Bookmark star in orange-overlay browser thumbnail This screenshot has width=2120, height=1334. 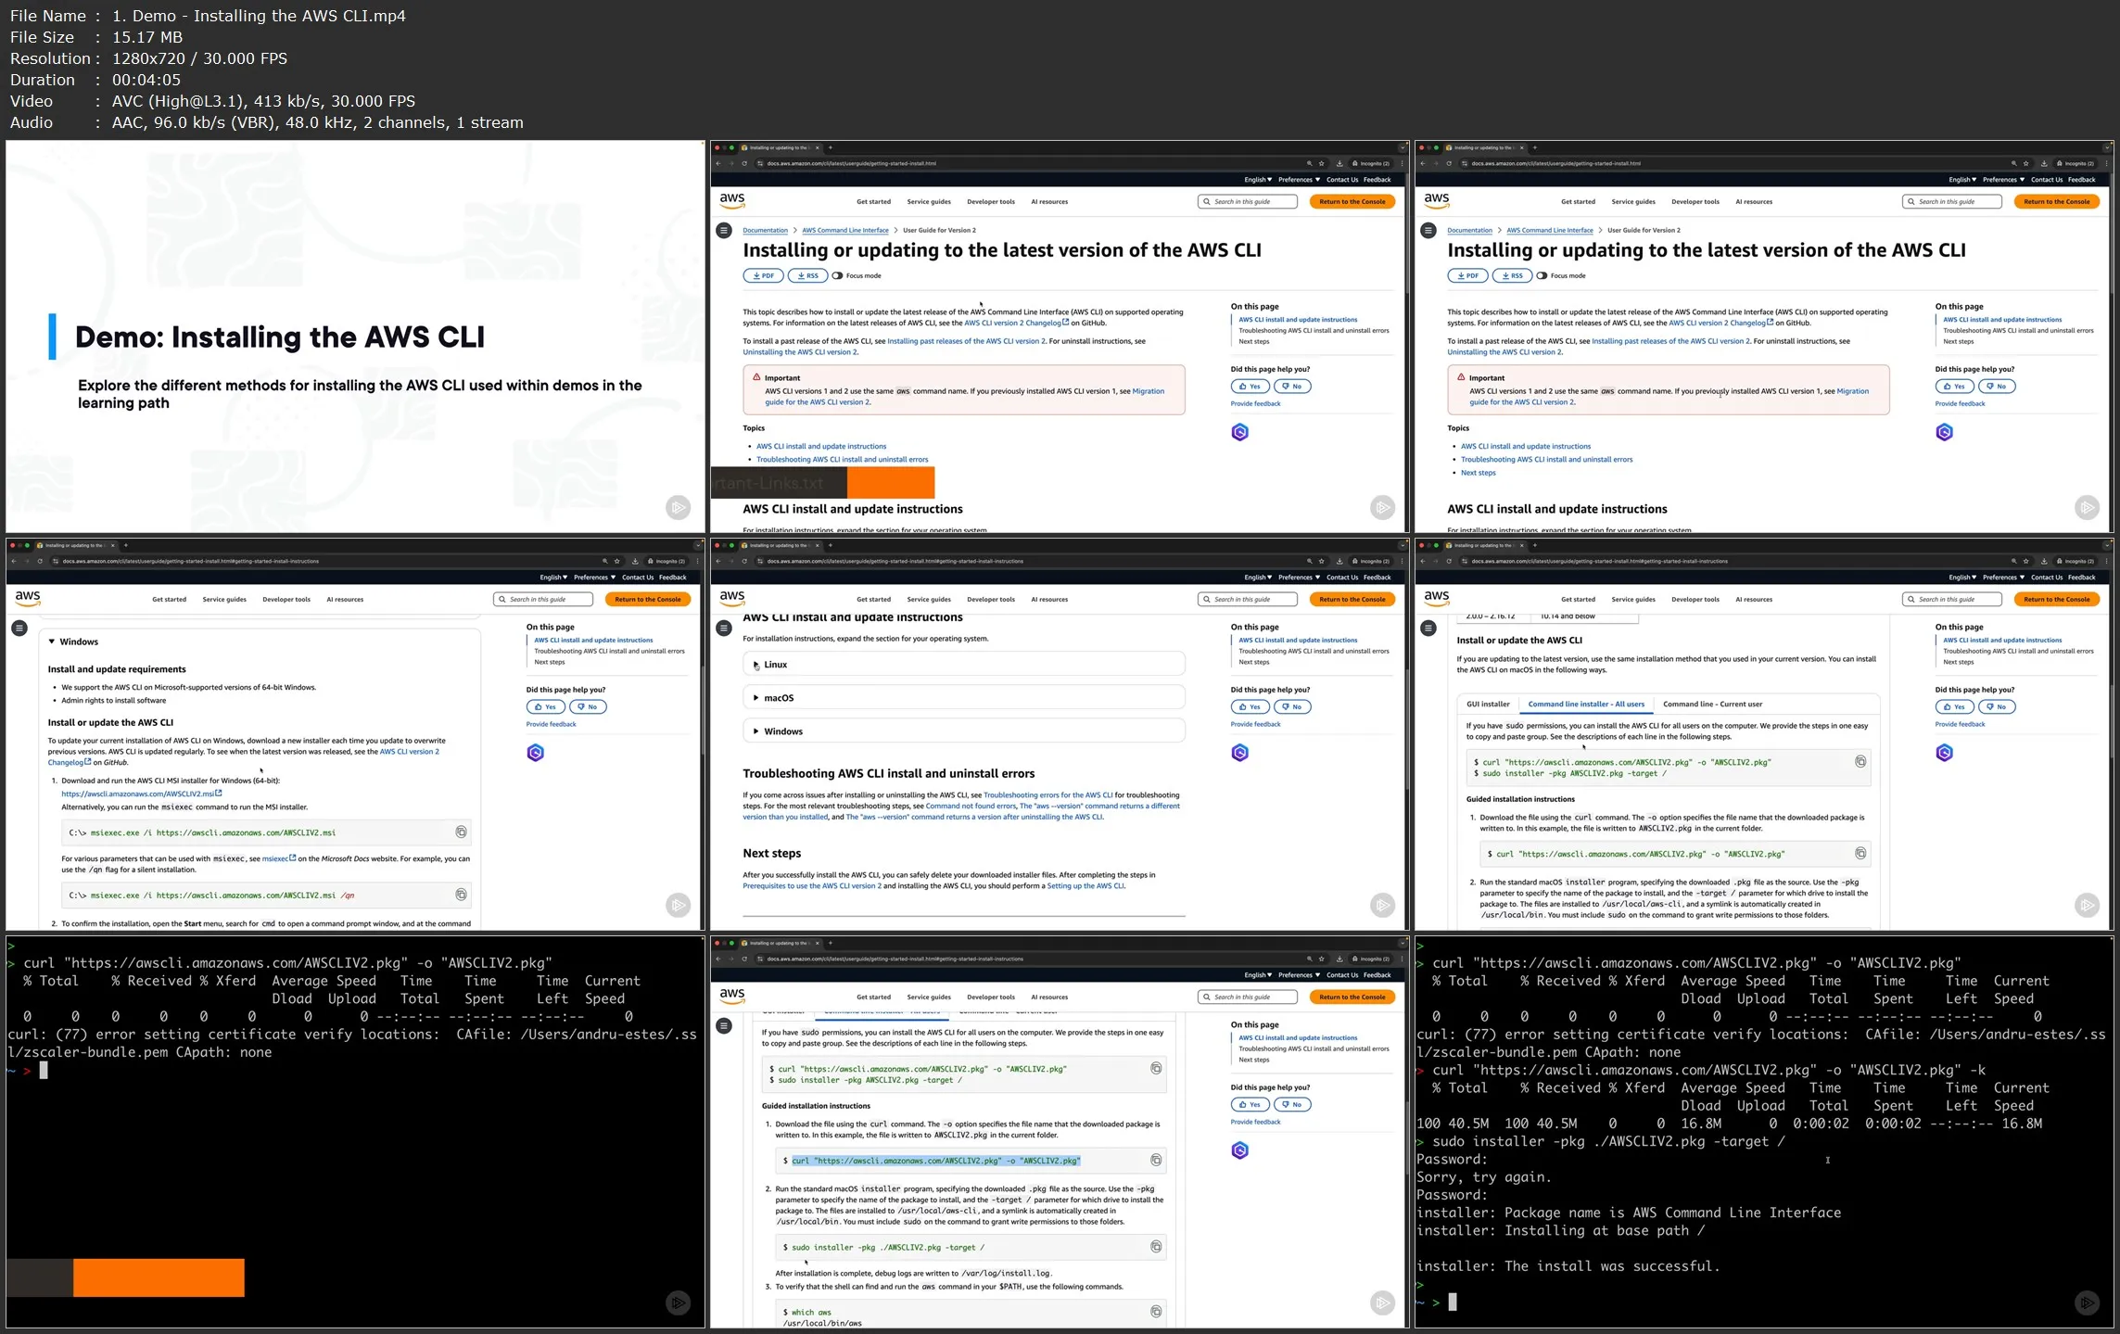(x=1322, y=163)
